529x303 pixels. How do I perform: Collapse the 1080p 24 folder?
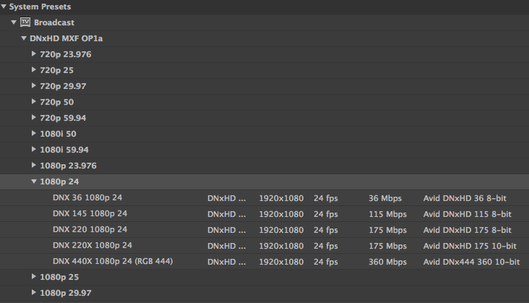pos(34,182)
